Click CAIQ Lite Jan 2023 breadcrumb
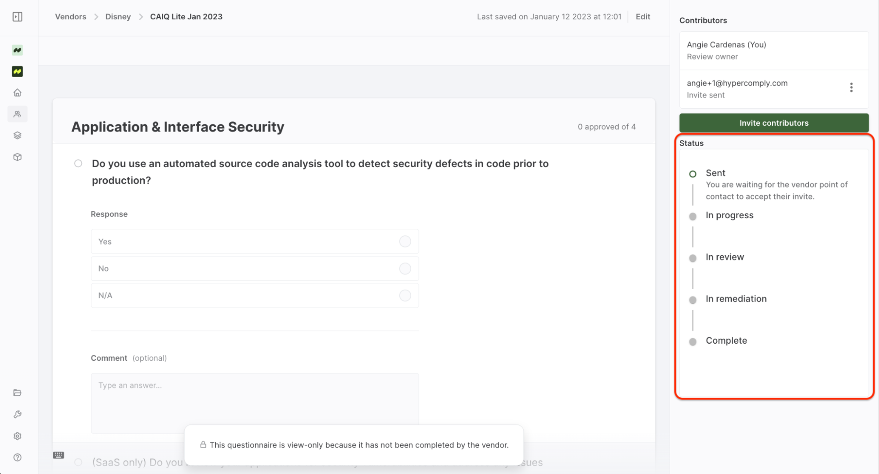 click(186, 17)
